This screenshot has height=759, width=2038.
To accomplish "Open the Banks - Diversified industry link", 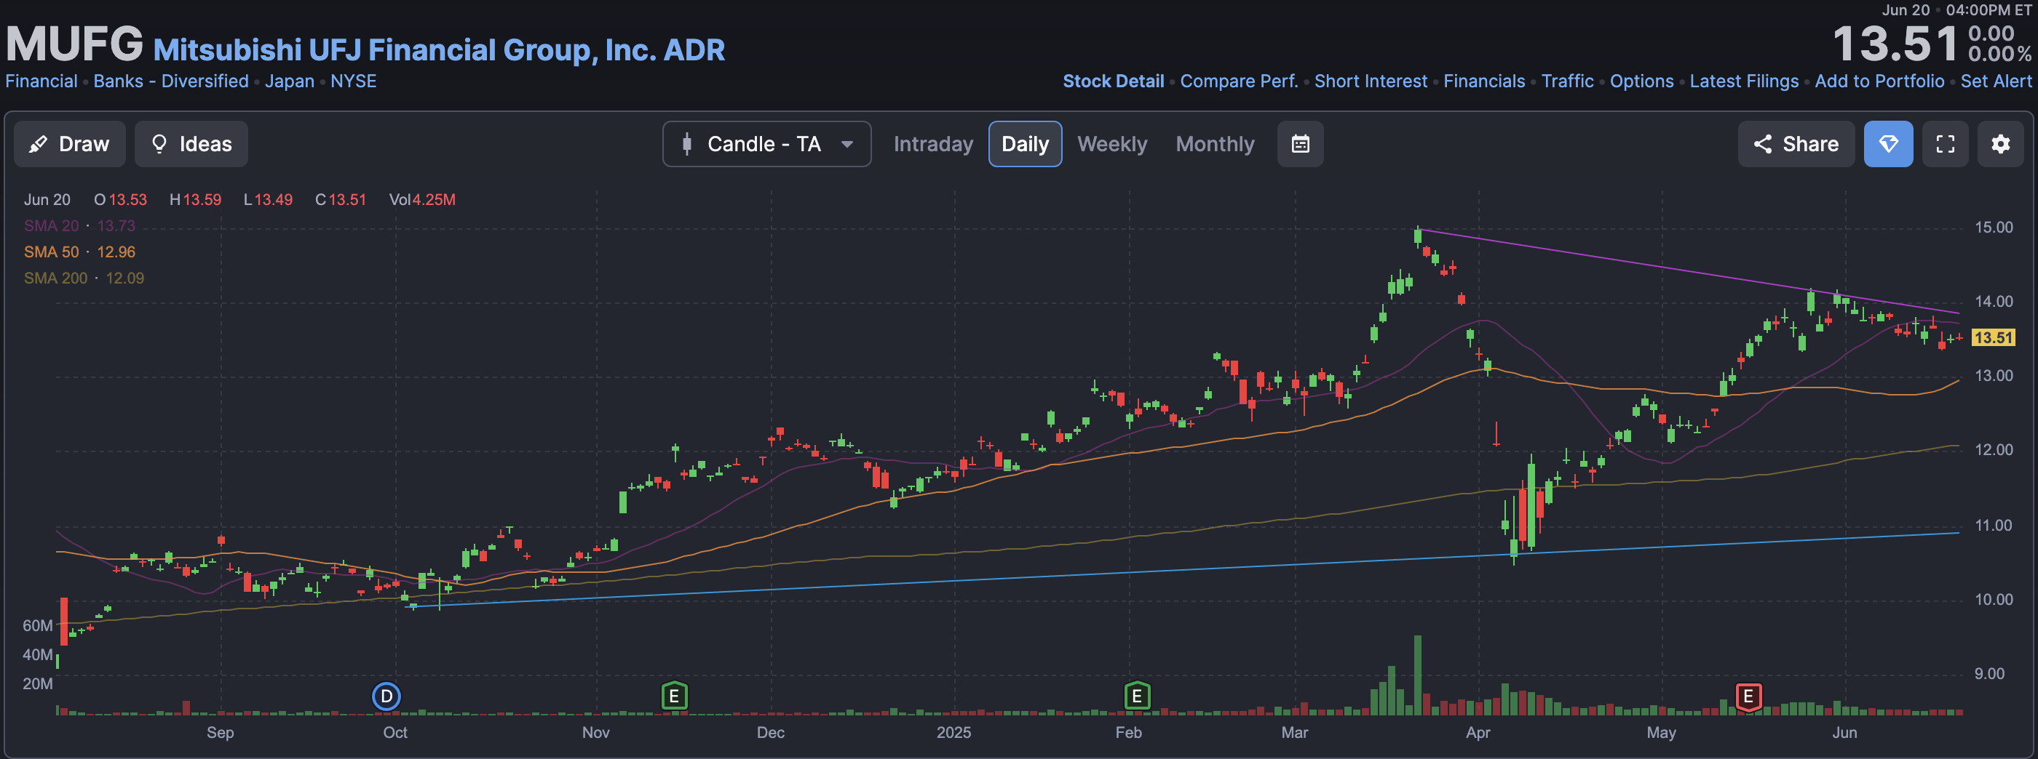I will tap(171, 81).
